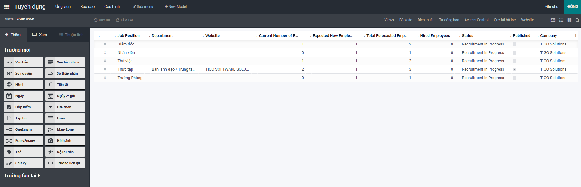Image resolution: width=581 pixels, height=187 pixels.
Task: Click the ĐÓNG button
Action: [573, 7]
